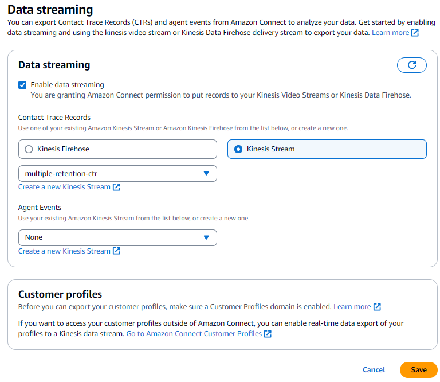The image size is (440, 382).
Task: Open the Agent Events None dropdown
Action: [117, 237]
